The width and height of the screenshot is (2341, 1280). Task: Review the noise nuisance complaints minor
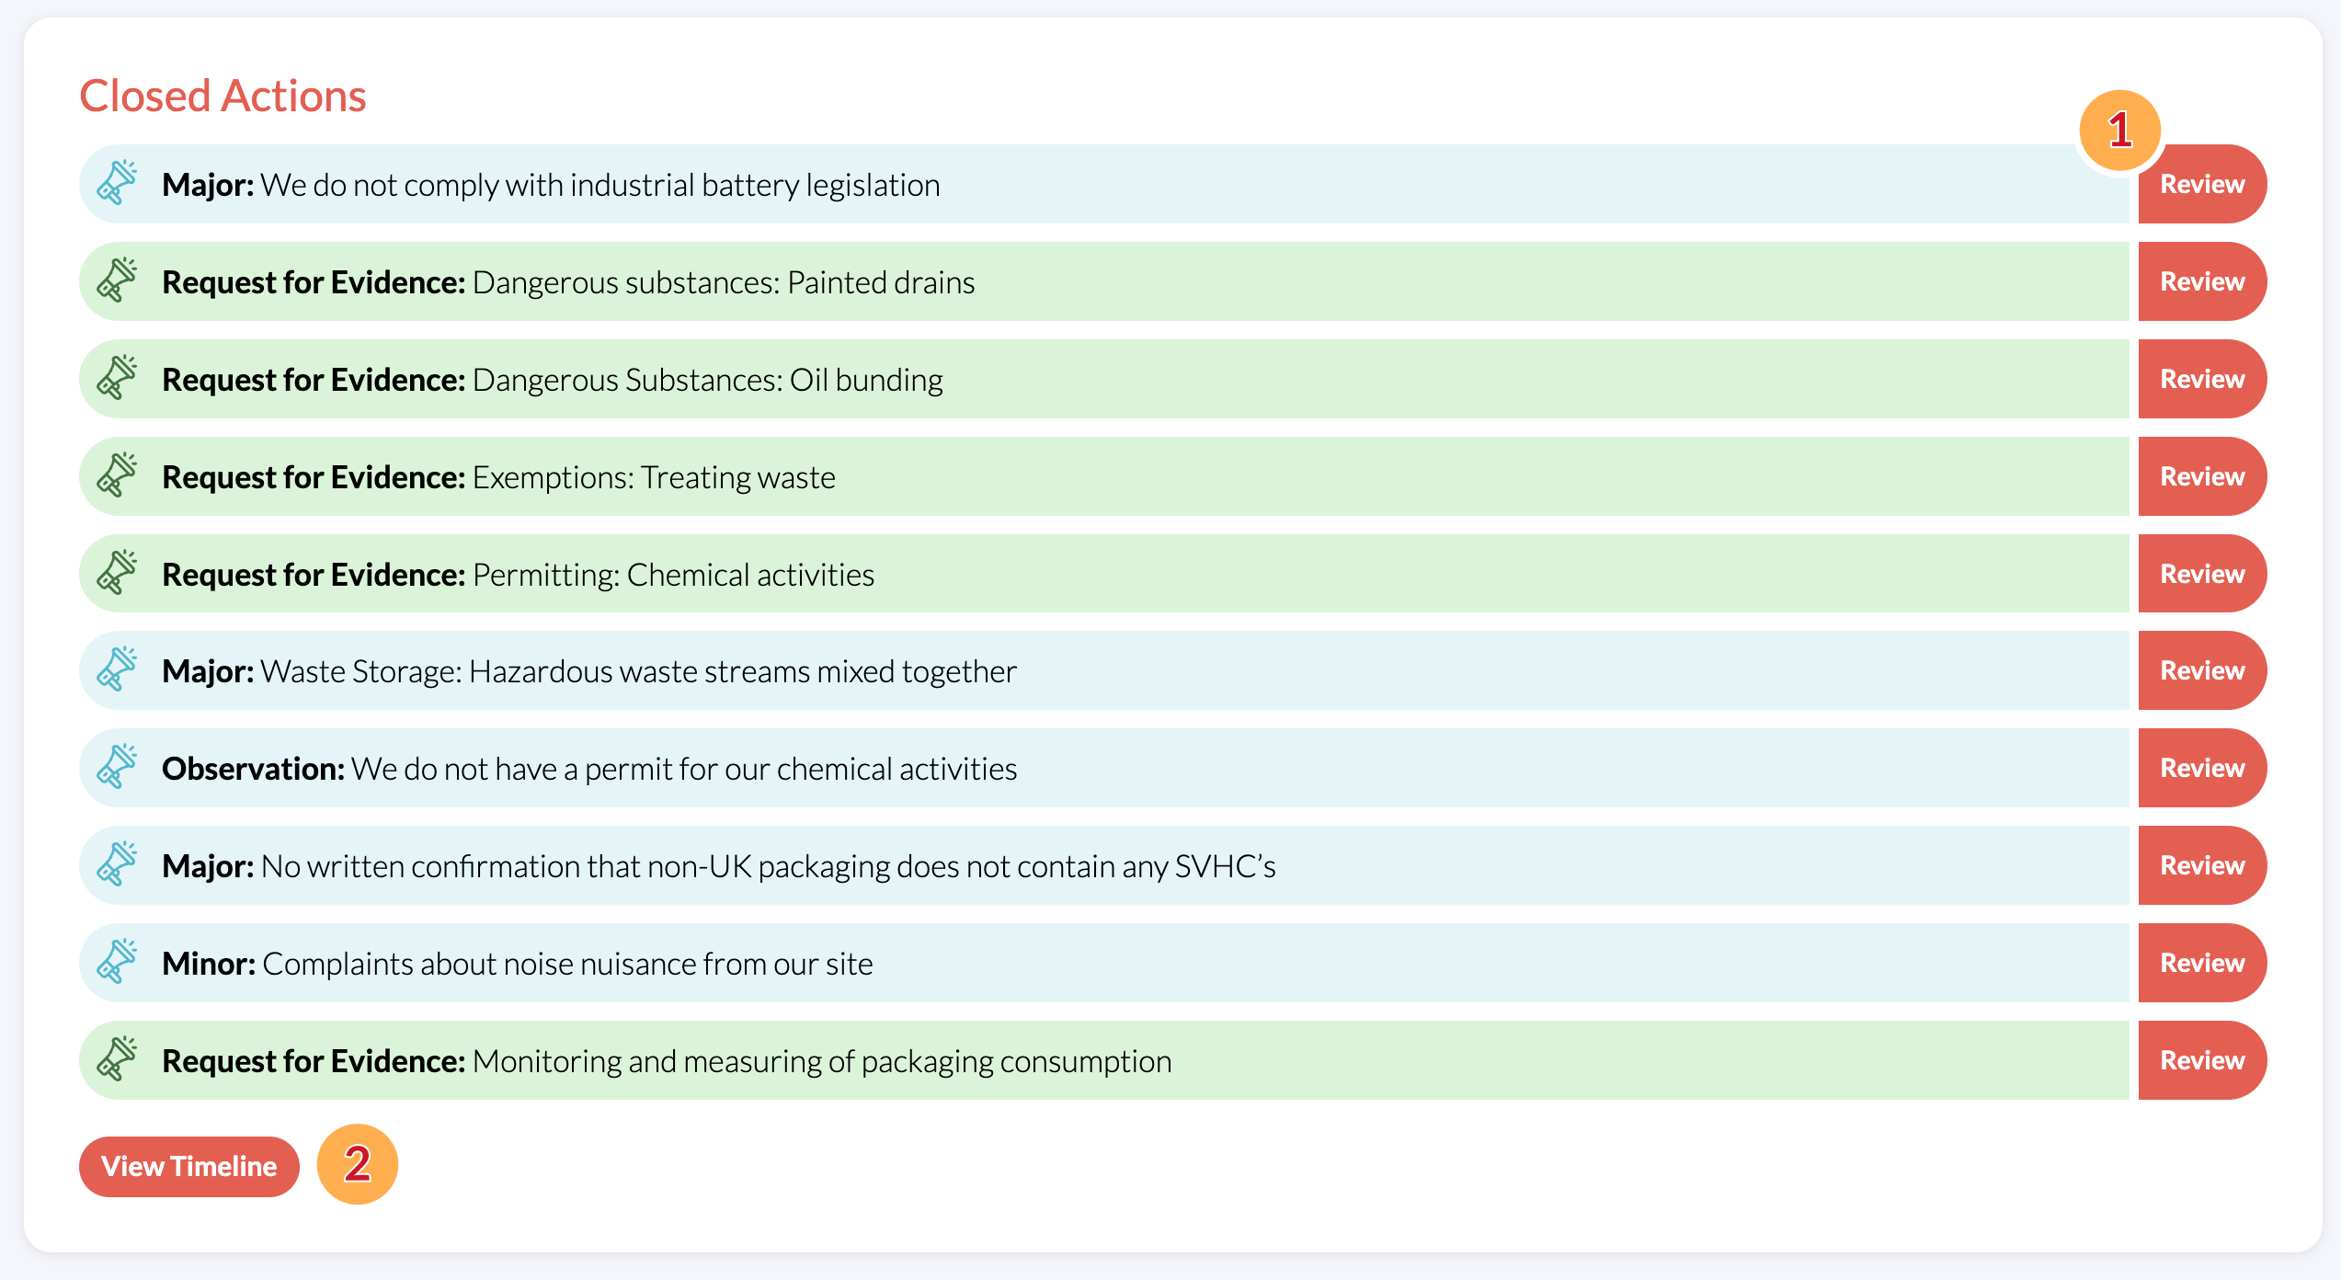click(x=2201, y=963)
